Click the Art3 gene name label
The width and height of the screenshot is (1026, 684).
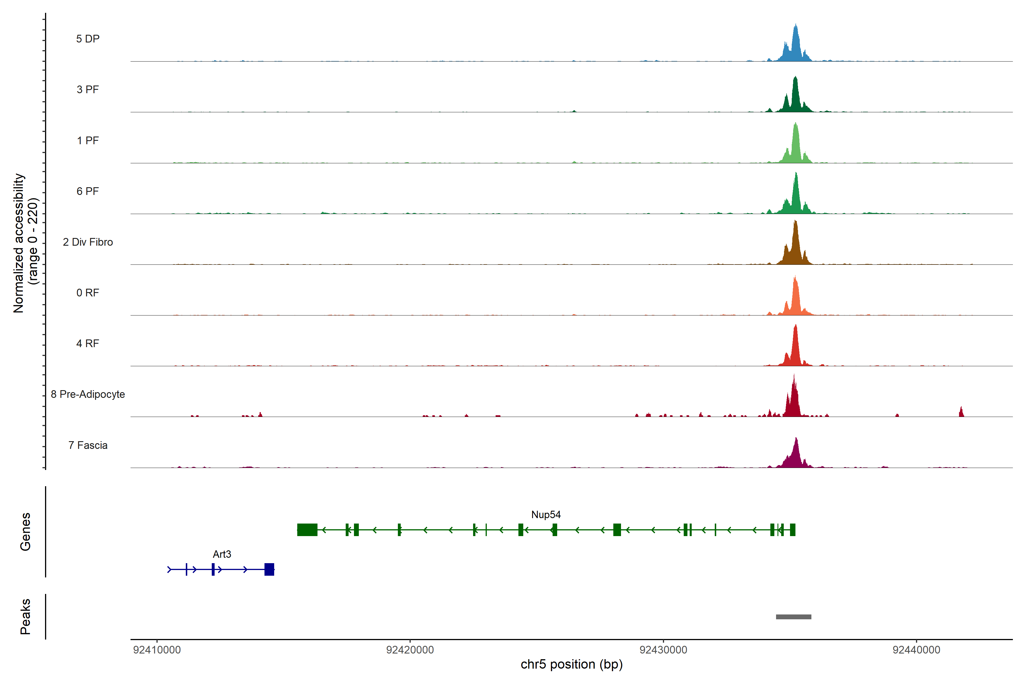tap(222, 554)
